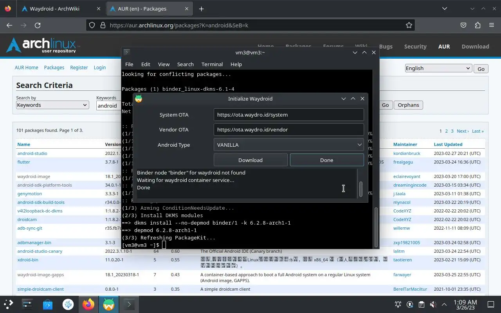This screenshot has height=313, width=501.
Task: Open the Firefox hamburger menu
Action: click(x=492, y=25)
